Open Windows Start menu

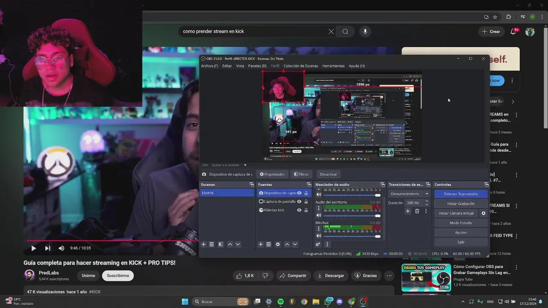click(x=185, y=302)
